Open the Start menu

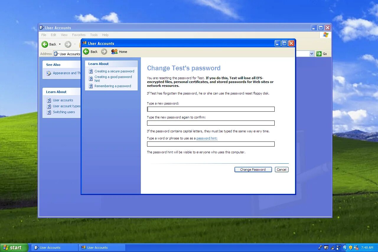click(x=14, y=248)
